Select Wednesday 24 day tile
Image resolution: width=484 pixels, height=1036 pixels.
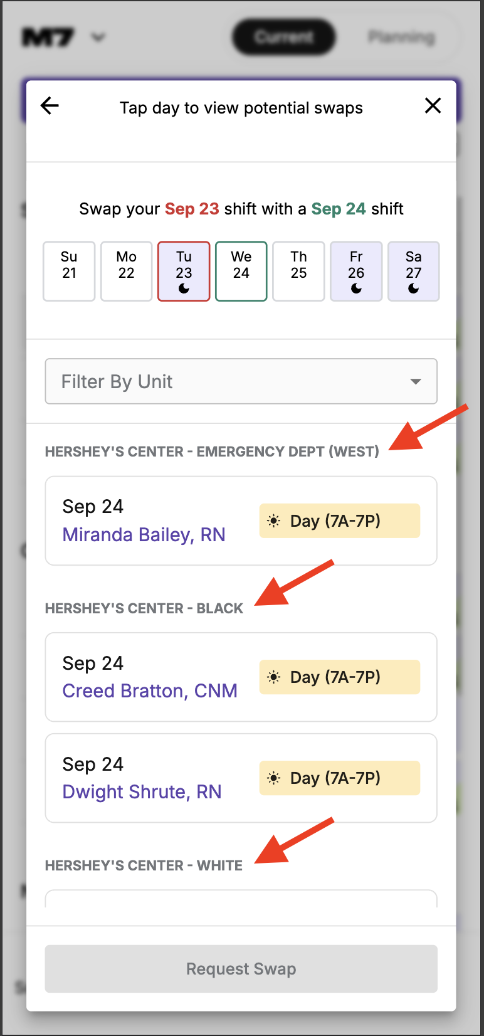[241, 272]
